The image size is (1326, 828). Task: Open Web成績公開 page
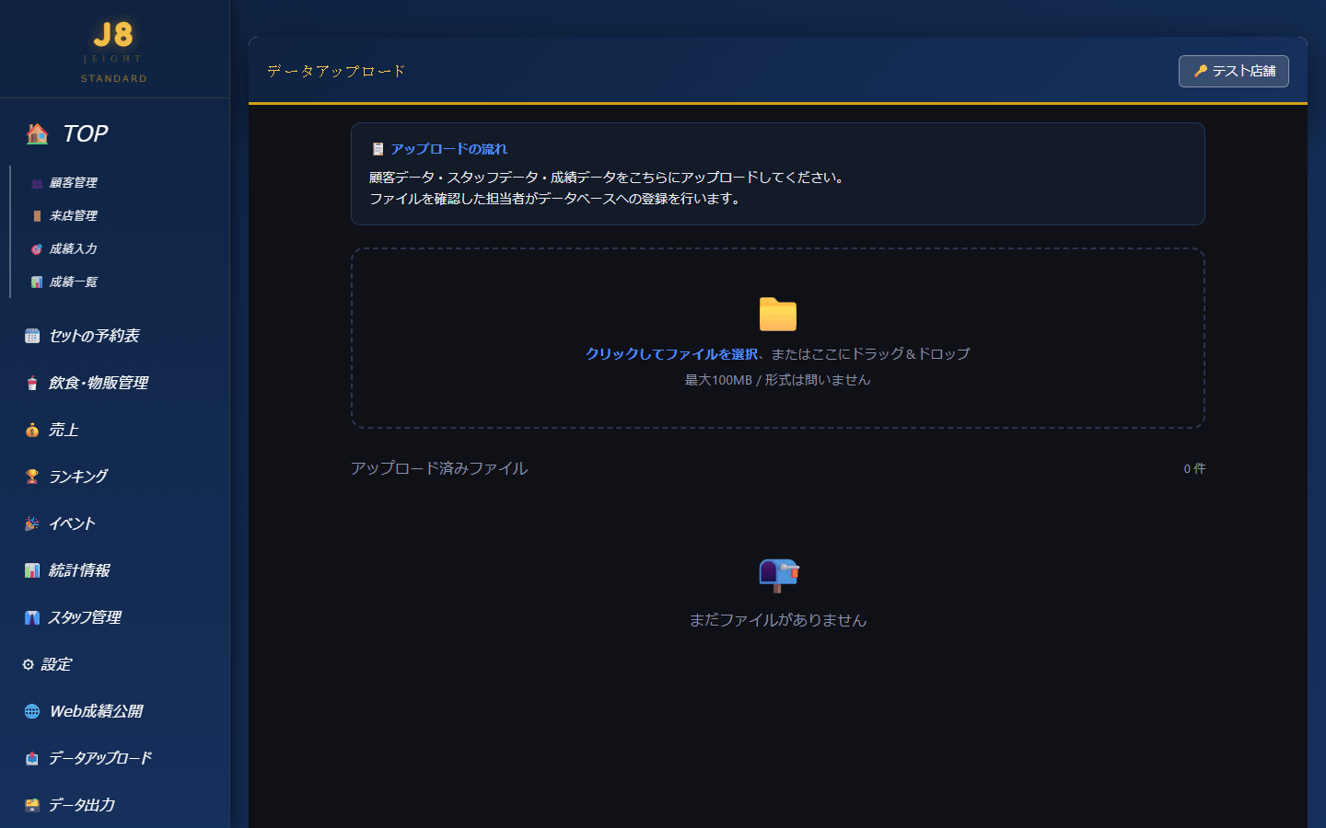tap(96, 711)
